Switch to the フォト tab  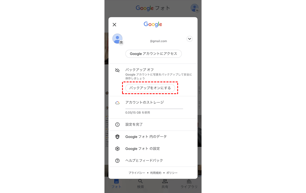click(x=116, y=184)
